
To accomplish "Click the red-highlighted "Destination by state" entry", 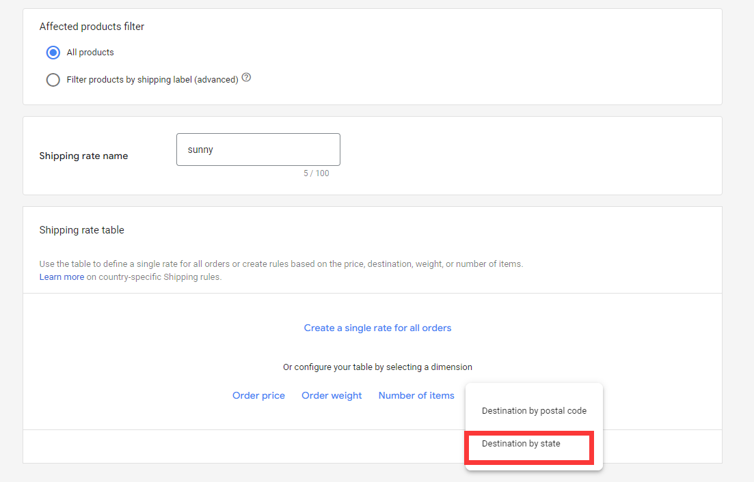I will (527, 443).
